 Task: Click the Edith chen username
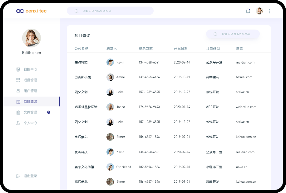tap(32, 53)
